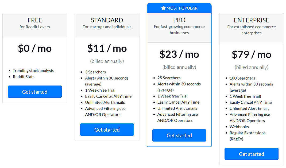286x168 pixels.
Task: Click Get started under the PRO plan
Action: [179, 135]
